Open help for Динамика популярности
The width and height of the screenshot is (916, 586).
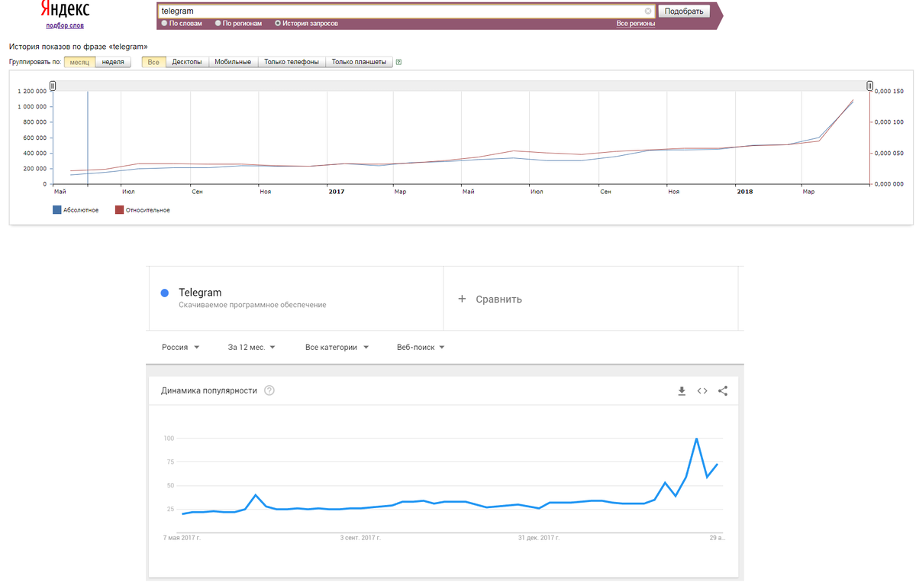[269, 390]
